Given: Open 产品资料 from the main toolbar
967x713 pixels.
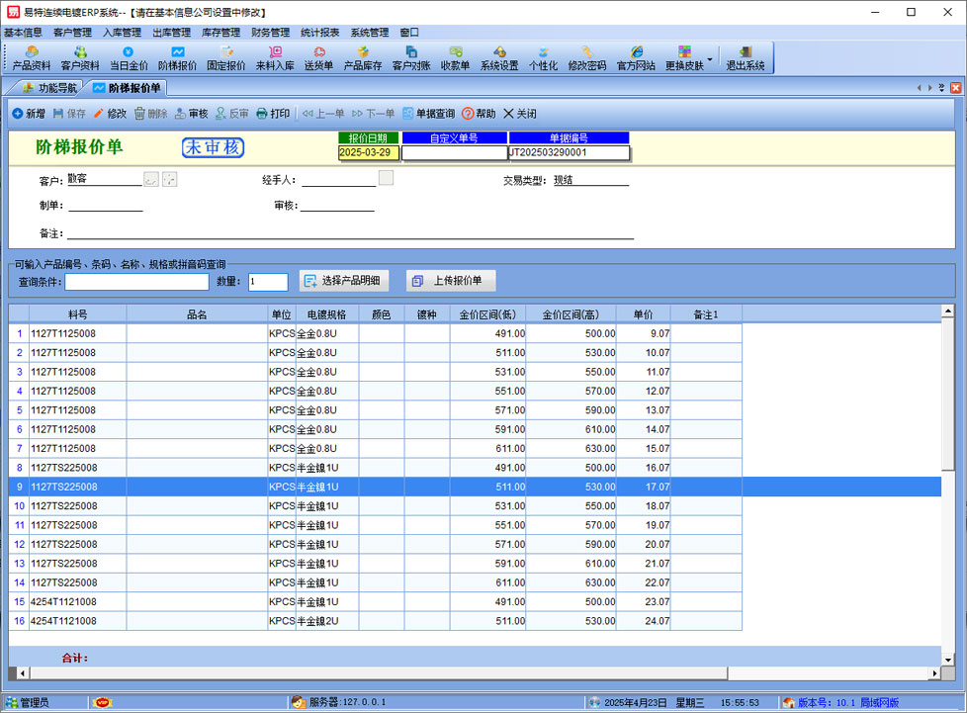Looking at the screenshot, I should point(31,58).
